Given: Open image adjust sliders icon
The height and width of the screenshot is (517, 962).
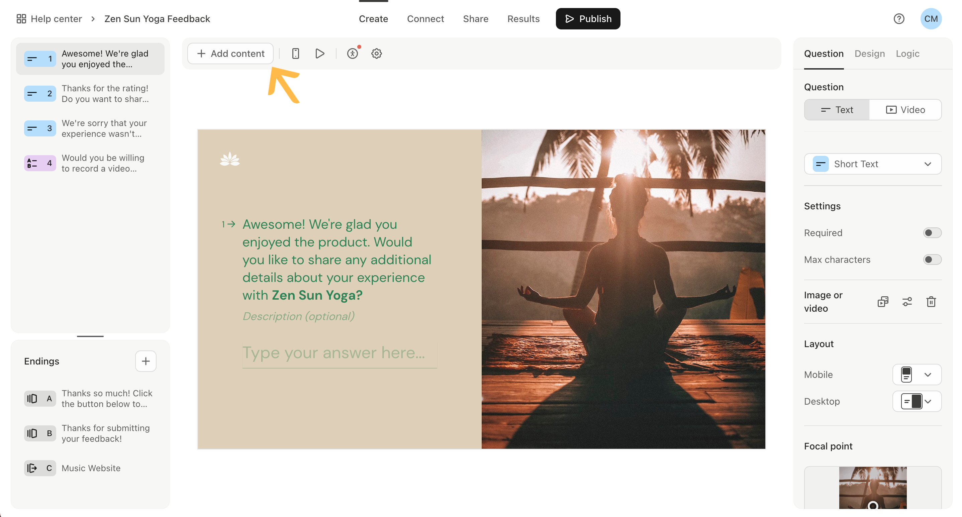Looking at the screenshot, I should tap(907, 302).
